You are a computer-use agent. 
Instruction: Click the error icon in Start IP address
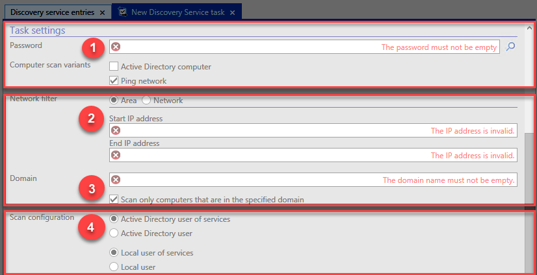tap(116, 130)
